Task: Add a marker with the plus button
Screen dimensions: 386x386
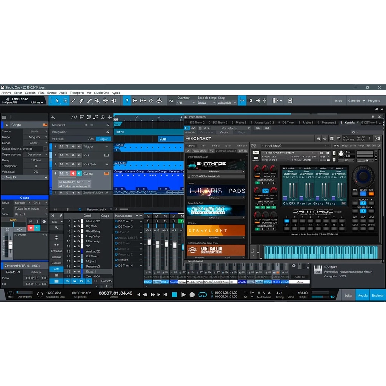Action: 86,125
